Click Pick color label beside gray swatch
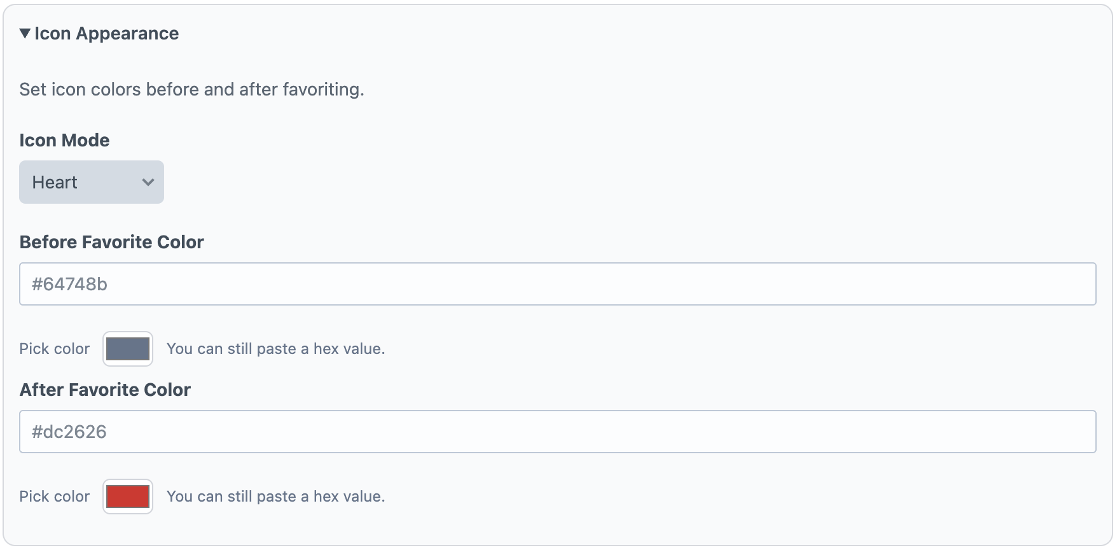 (55, 349)
